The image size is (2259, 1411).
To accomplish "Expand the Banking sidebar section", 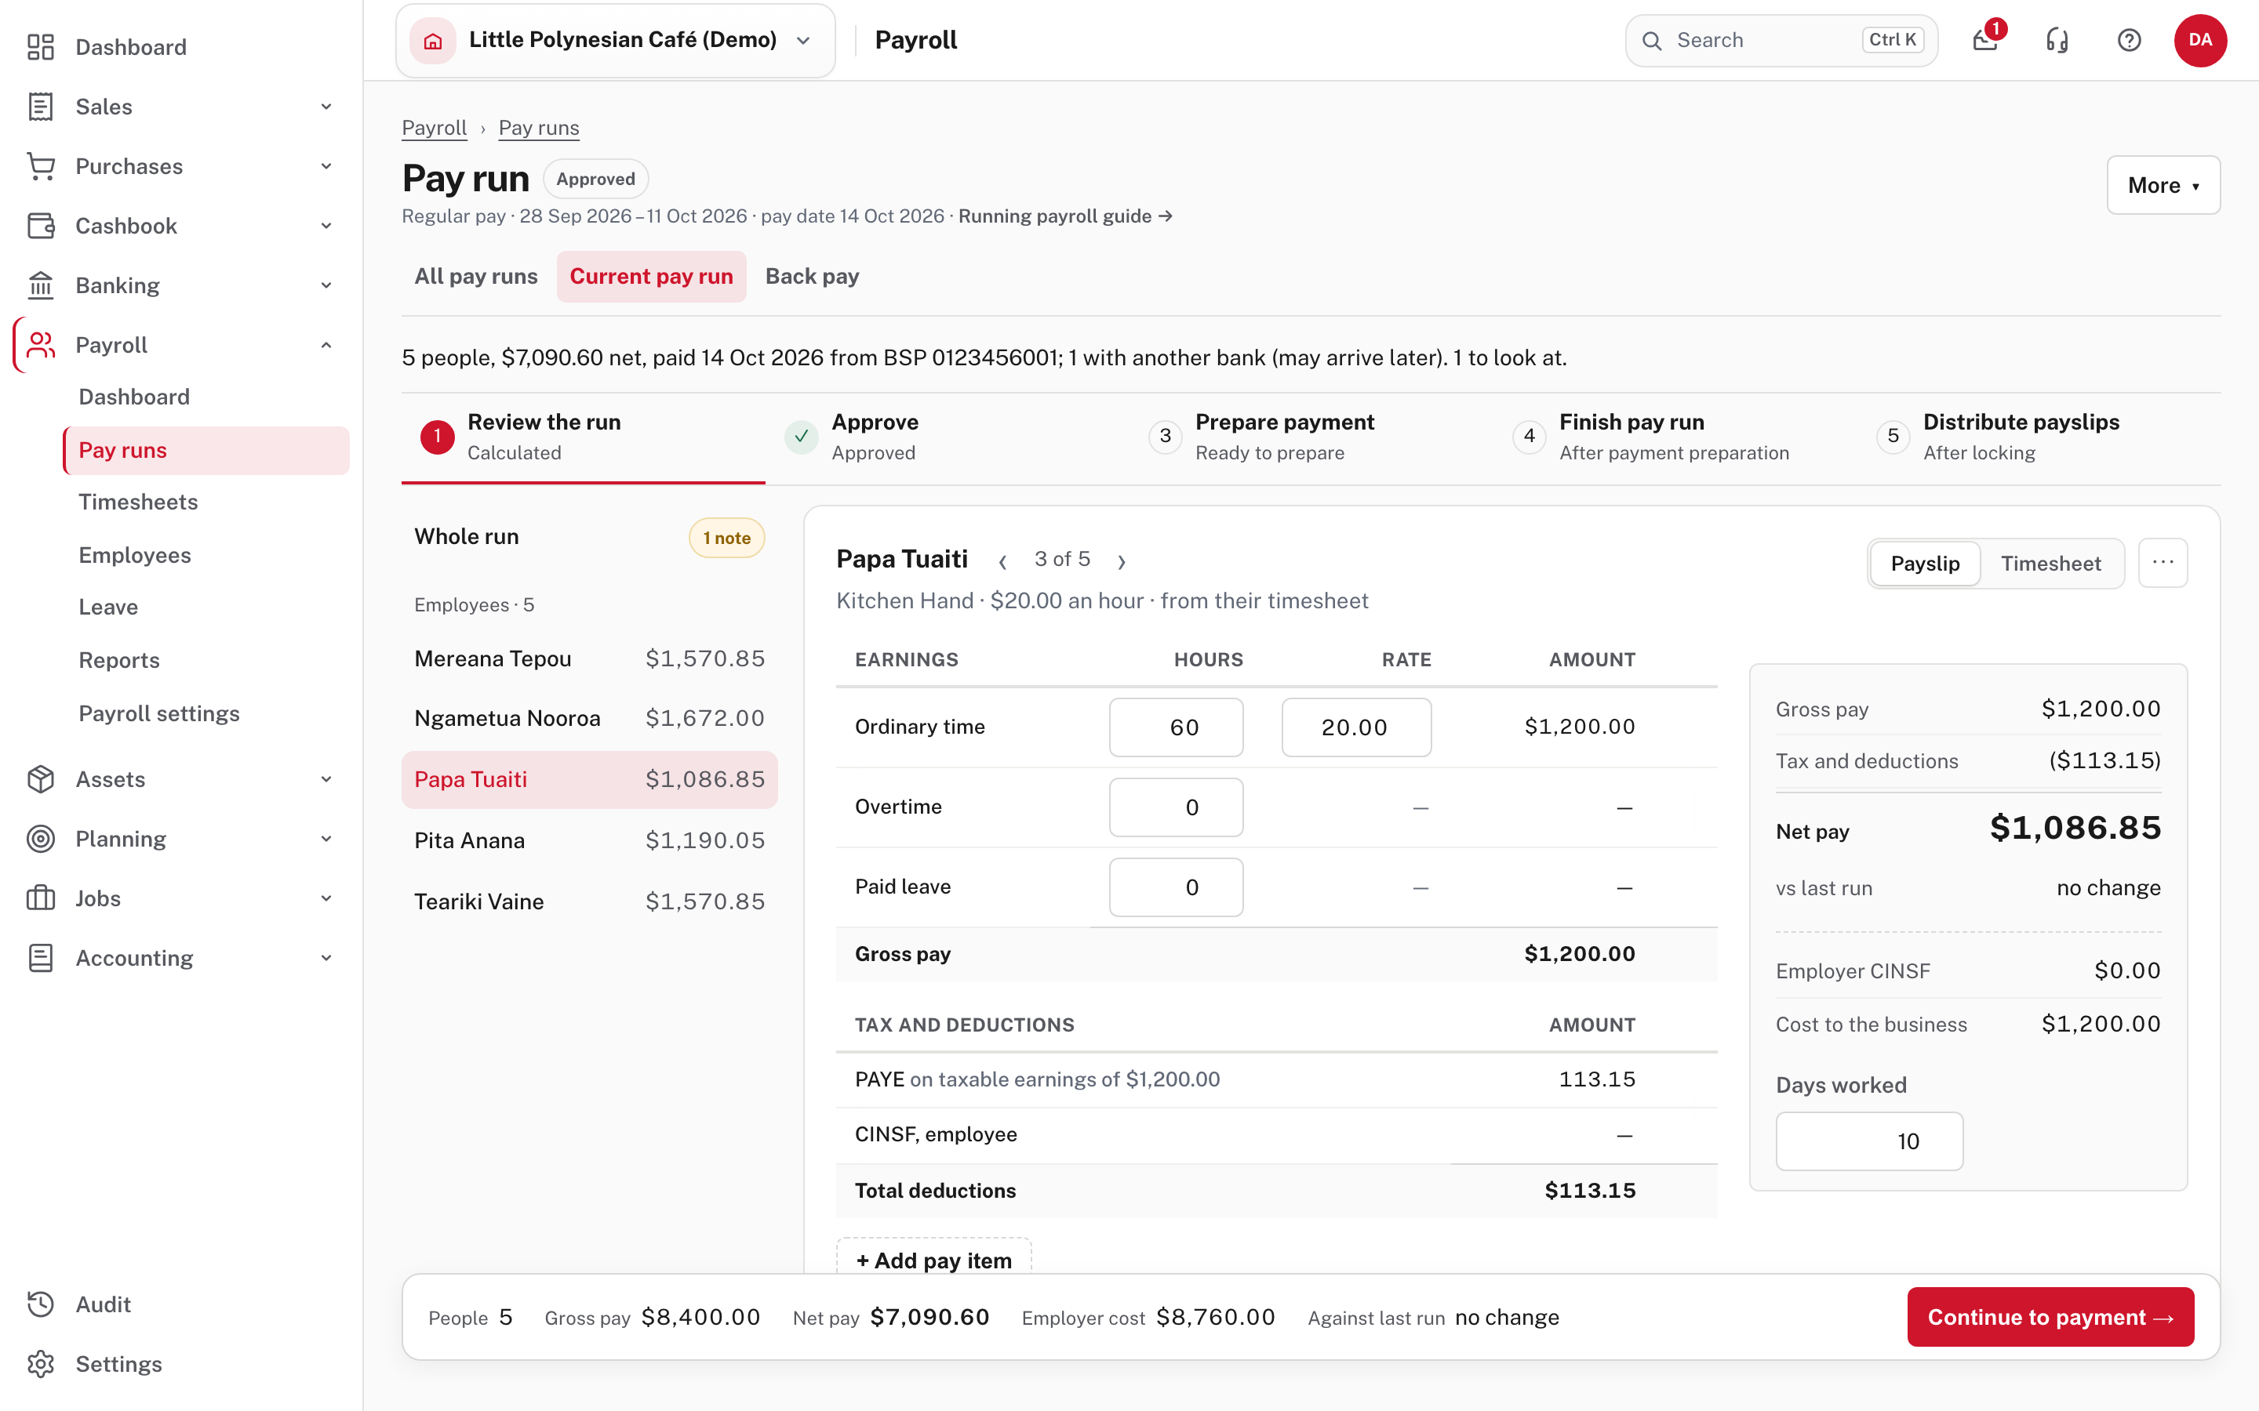I will (x=326, y=285).
